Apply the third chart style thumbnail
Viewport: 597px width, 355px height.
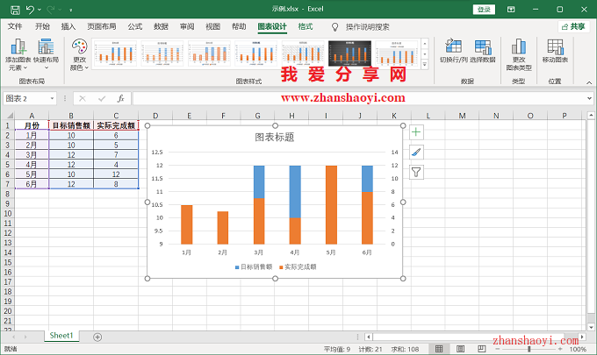(x=209, y=53)
